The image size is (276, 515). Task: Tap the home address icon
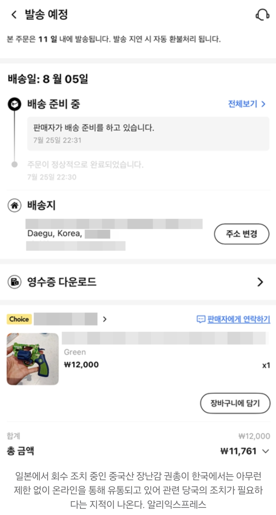coord(15,205)
